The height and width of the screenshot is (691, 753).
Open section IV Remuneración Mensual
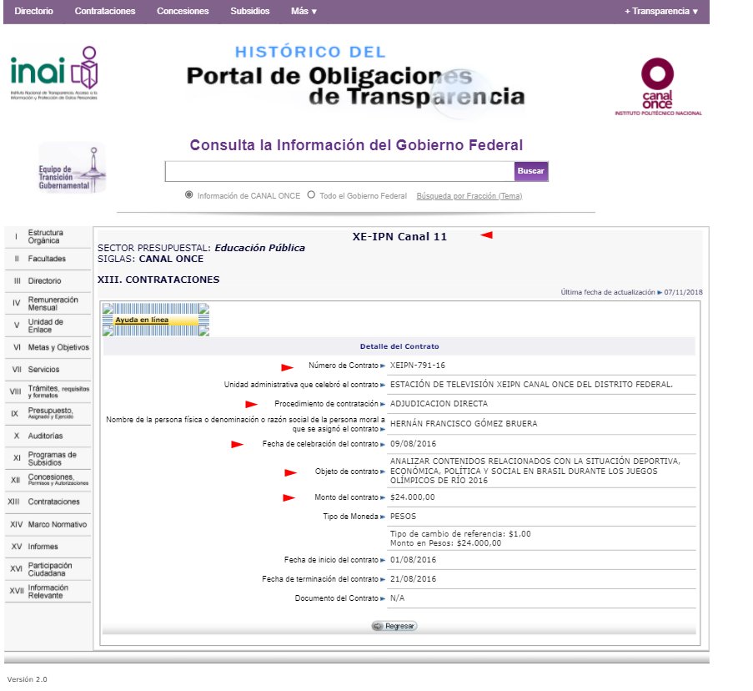48,303
